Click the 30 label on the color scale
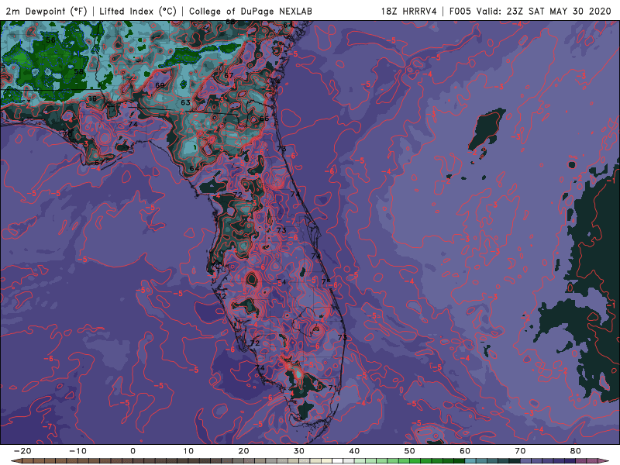The image size is (620, 465). click(299, 451)
